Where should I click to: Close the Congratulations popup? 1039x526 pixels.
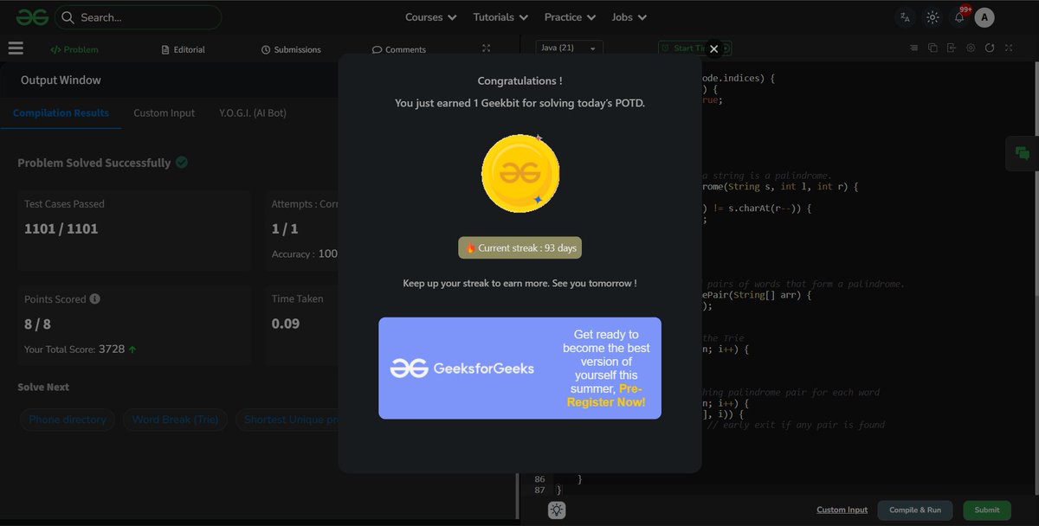(713, 49)
